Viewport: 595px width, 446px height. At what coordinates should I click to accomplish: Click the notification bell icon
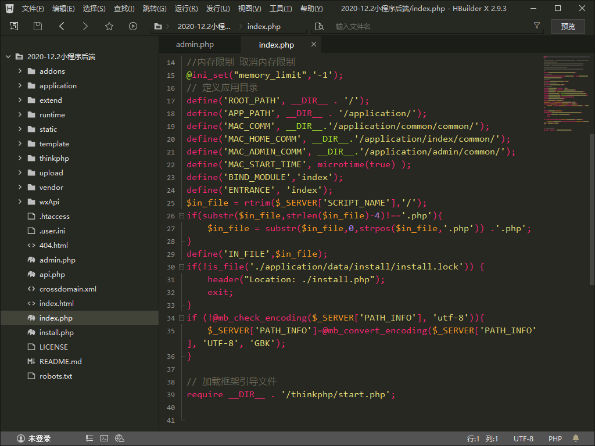pyautogui.click(x=576, y=438)
